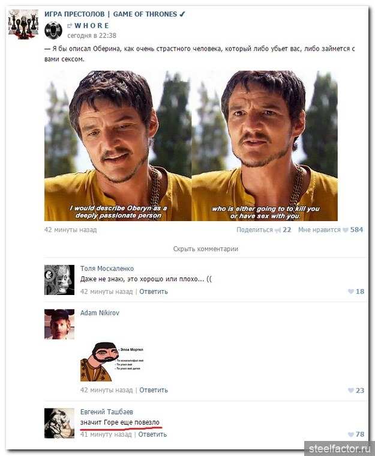Open Евгений Ташбаев's avatar

[59, 423]
